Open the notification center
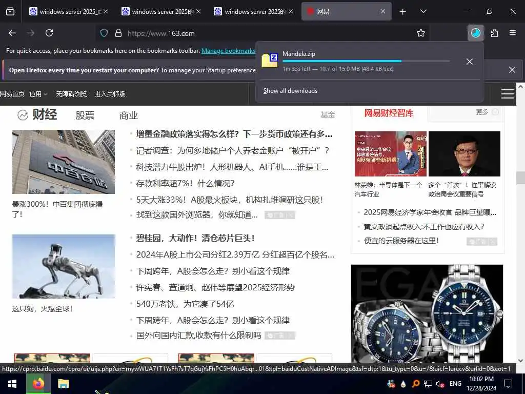Screen dimensions: 525x394 508,384
